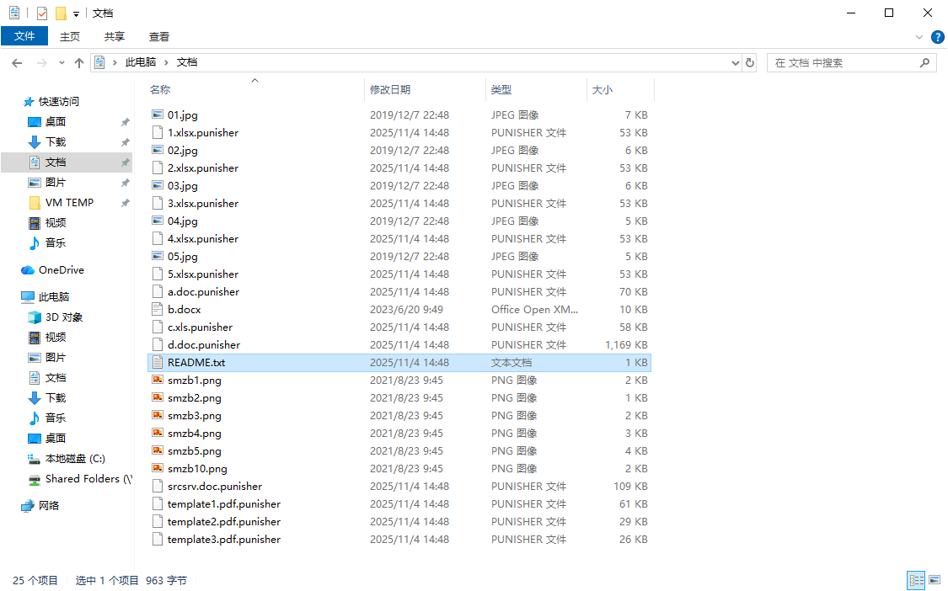Click the Back navigation arrow
The height and width of the screenshot is (591, 948).
tap(17, 63)
